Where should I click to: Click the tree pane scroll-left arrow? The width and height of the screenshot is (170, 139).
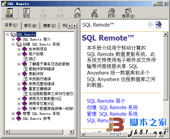point(7,132)
